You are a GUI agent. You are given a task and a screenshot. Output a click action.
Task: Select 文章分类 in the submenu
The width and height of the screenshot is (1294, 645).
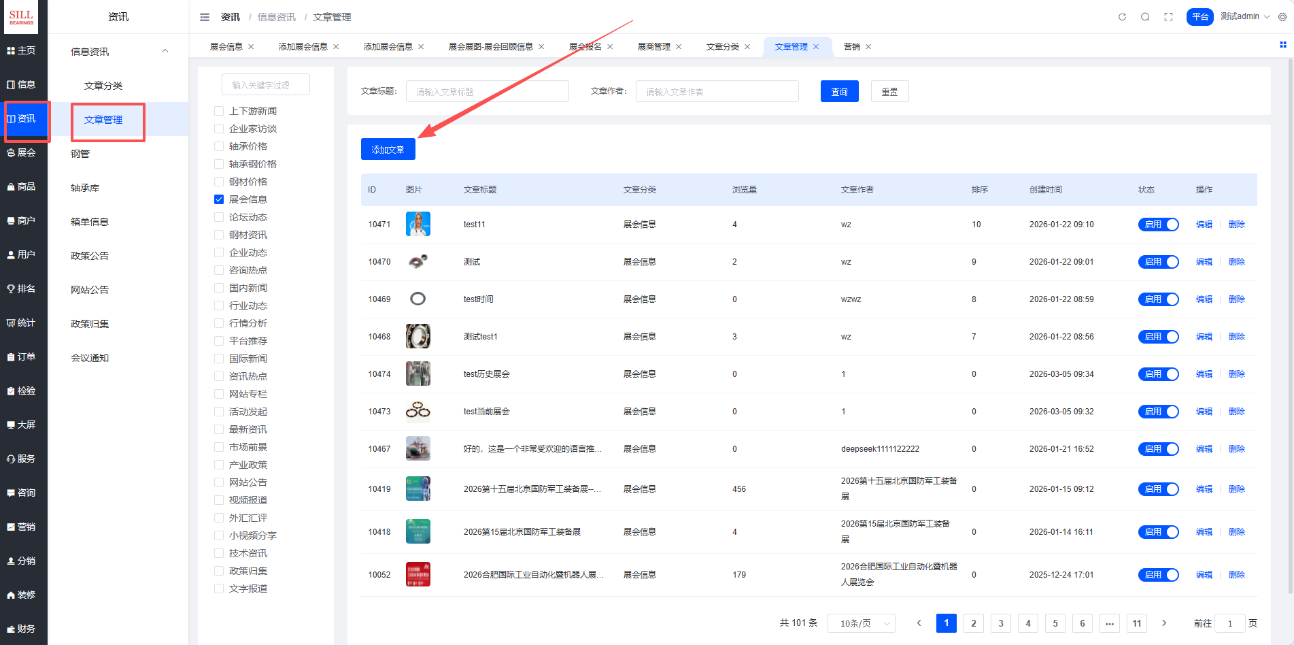103,86
